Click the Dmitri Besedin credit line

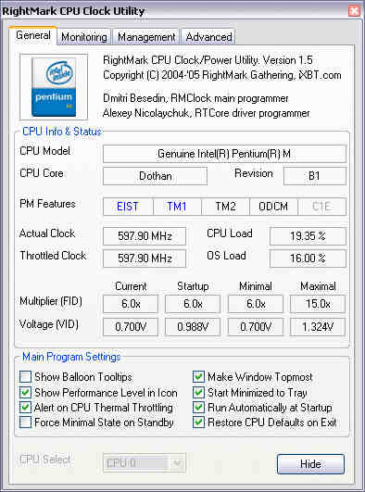[195, 98]
